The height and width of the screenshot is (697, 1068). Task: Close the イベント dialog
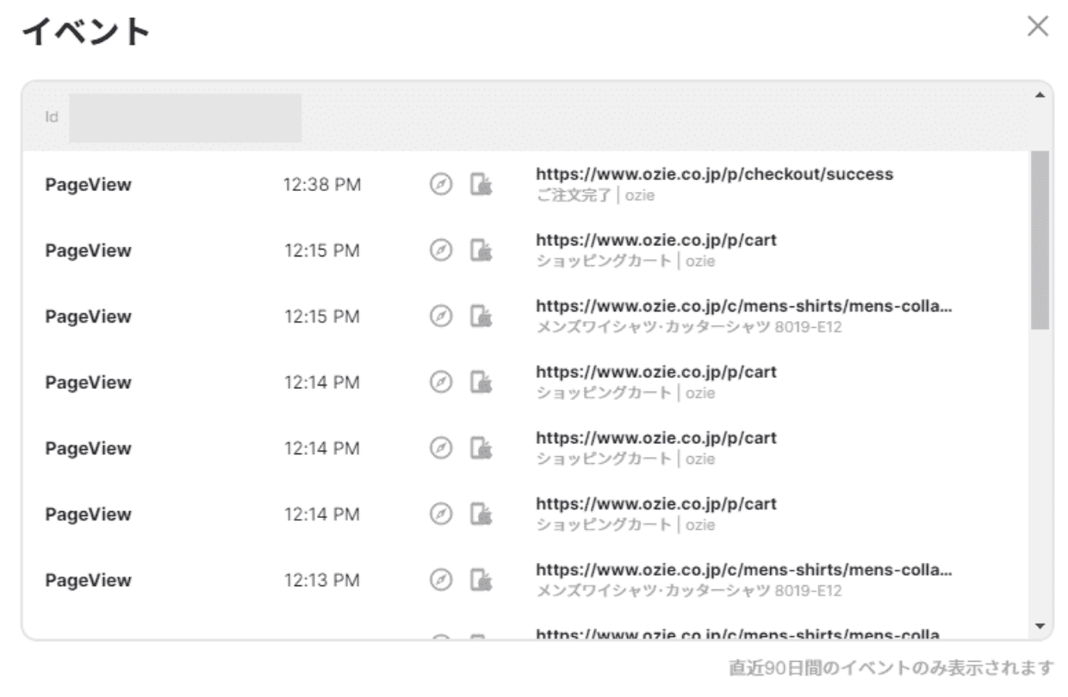pos(1038,28)
